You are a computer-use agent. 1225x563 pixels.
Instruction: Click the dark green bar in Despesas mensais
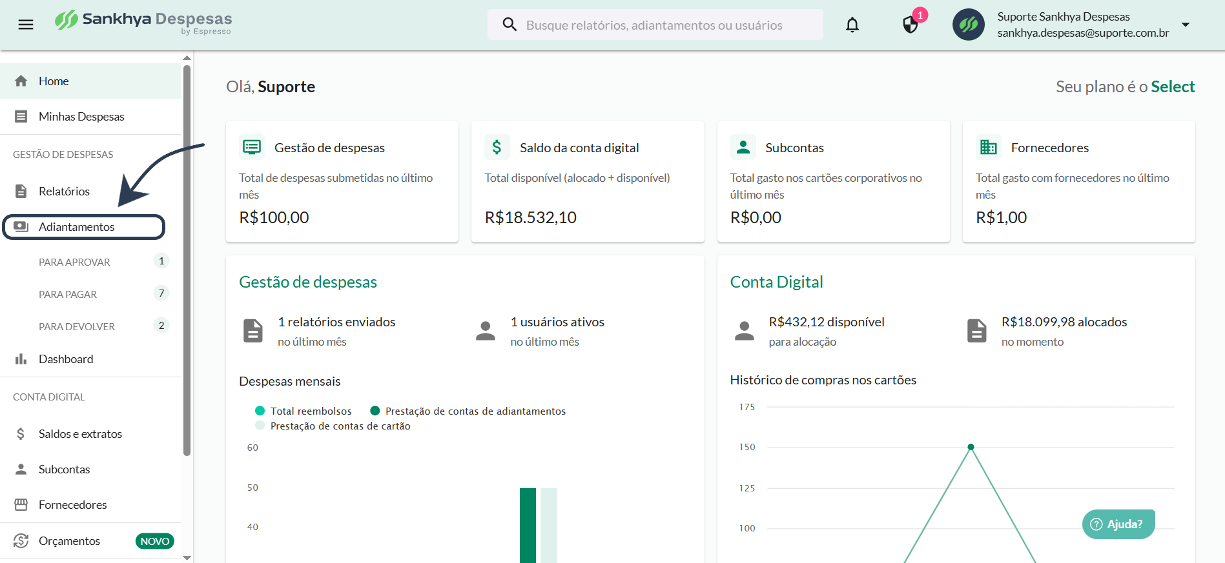coord(528,525)
